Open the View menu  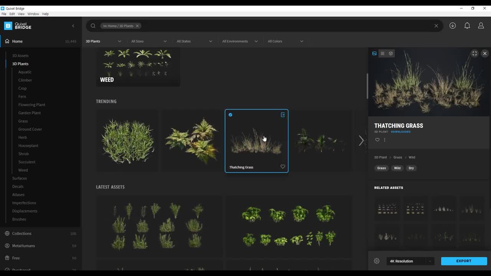pyautogui.click(x=21, y=14)
